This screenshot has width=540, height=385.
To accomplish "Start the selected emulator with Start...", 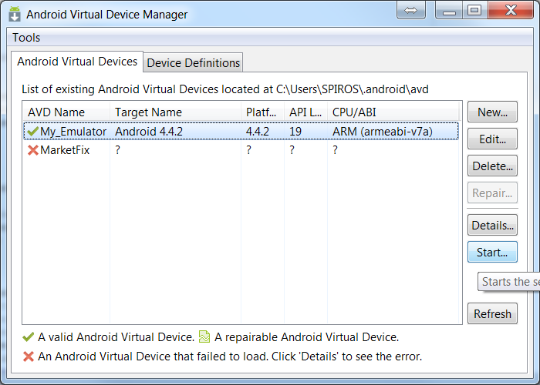I will click(x=492, y=253).
